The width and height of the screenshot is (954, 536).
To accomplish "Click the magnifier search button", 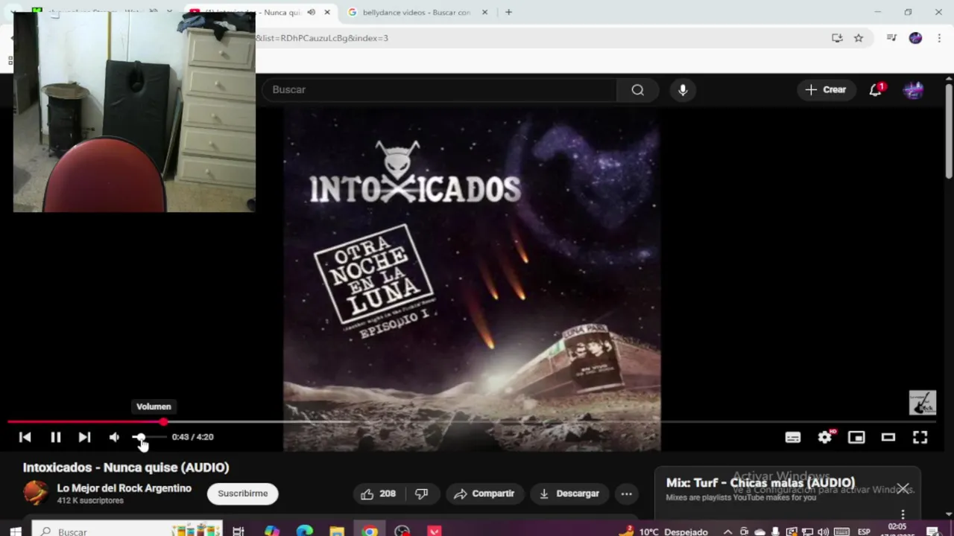I will pyautogui.click(x=637, y=89).
